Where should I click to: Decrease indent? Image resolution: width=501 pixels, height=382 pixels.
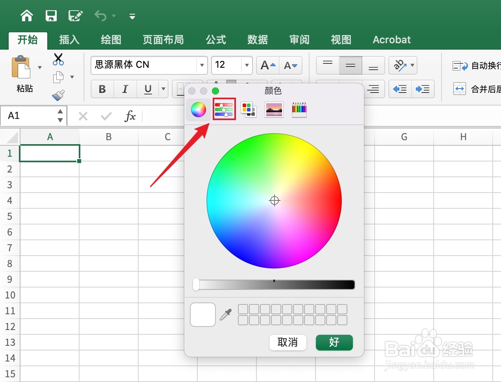pos(400,89)
